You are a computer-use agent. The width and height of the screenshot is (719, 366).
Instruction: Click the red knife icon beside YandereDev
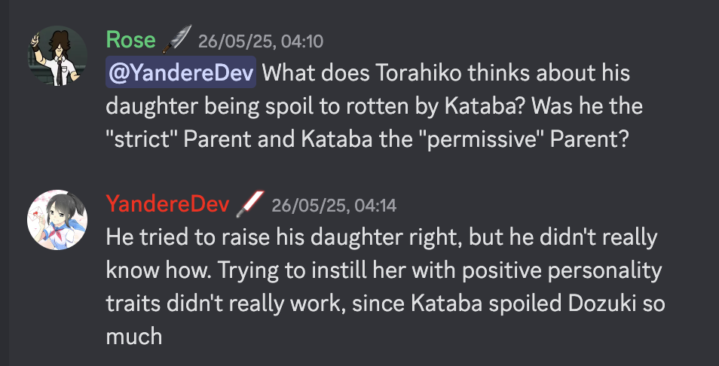(250, 204)
